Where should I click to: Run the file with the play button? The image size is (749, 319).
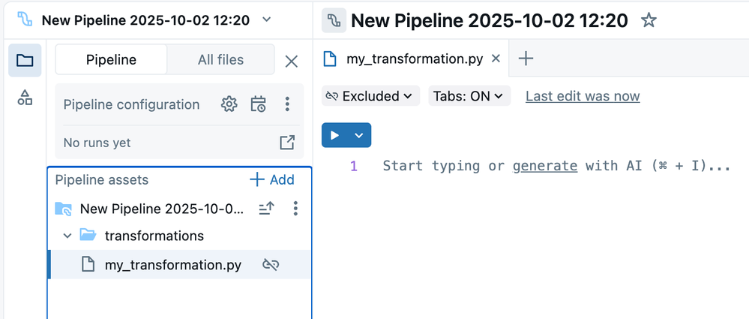334,135
